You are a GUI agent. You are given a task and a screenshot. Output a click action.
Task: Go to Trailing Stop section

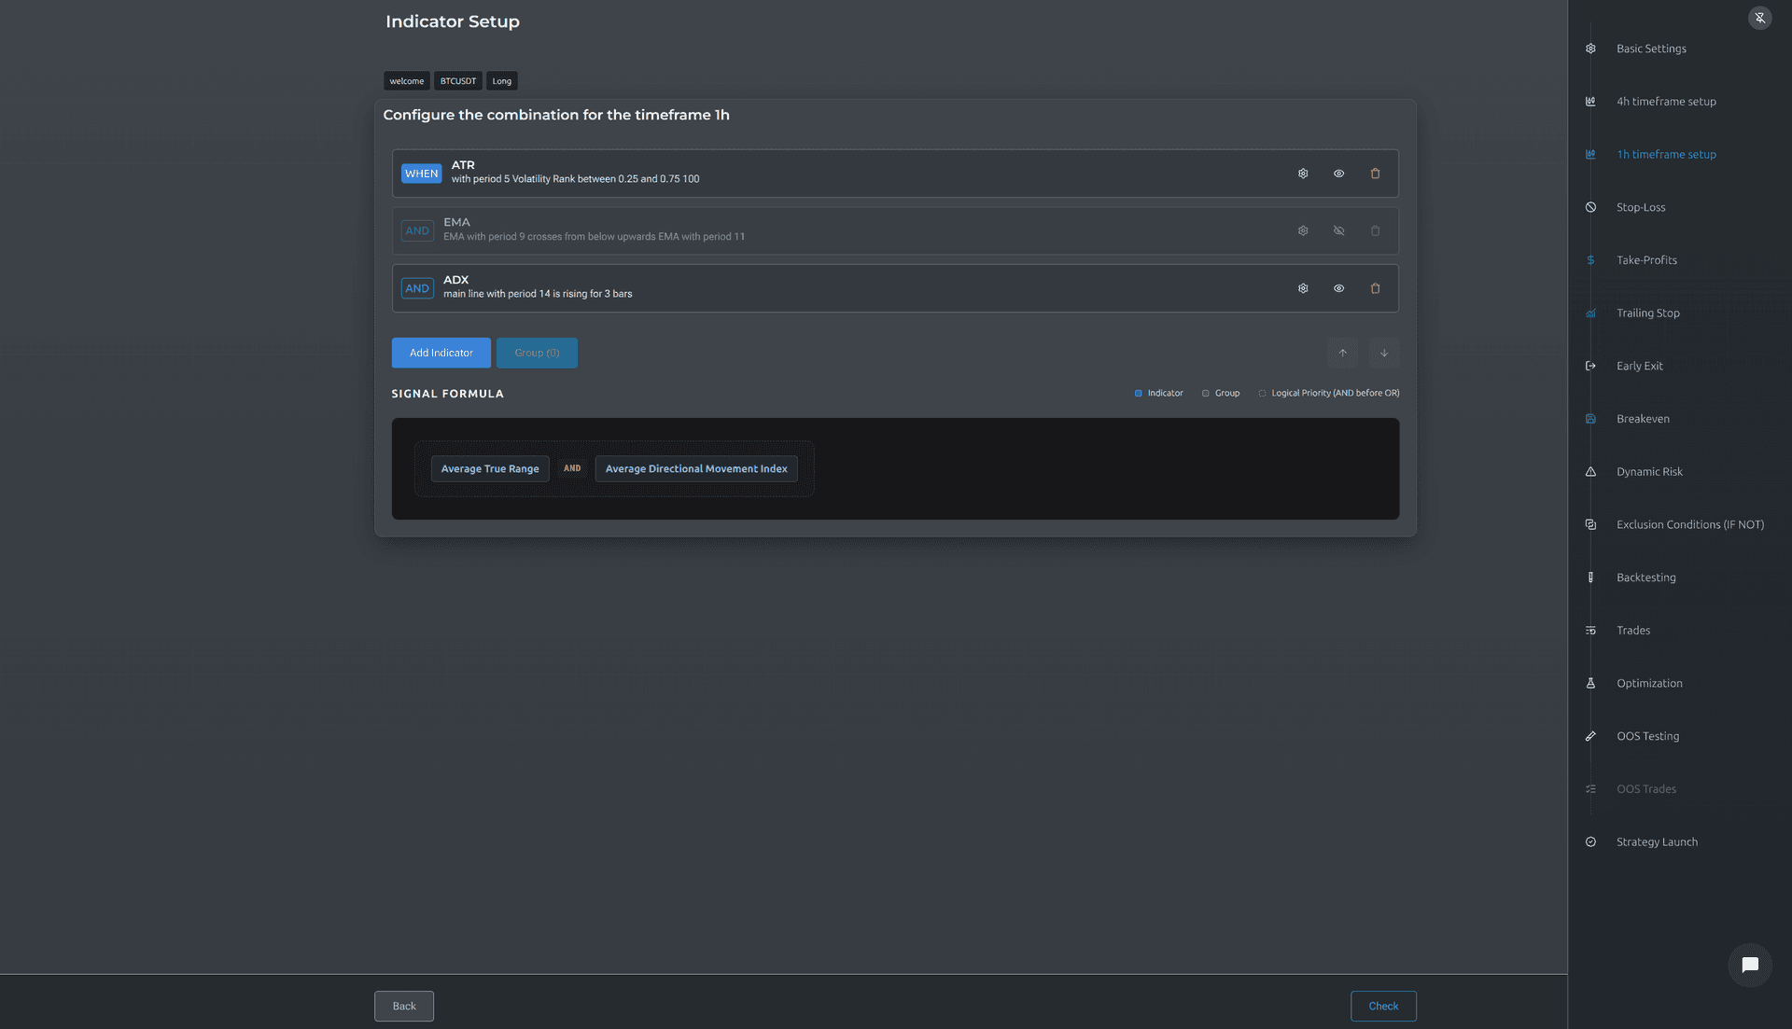click(1648, 313)
